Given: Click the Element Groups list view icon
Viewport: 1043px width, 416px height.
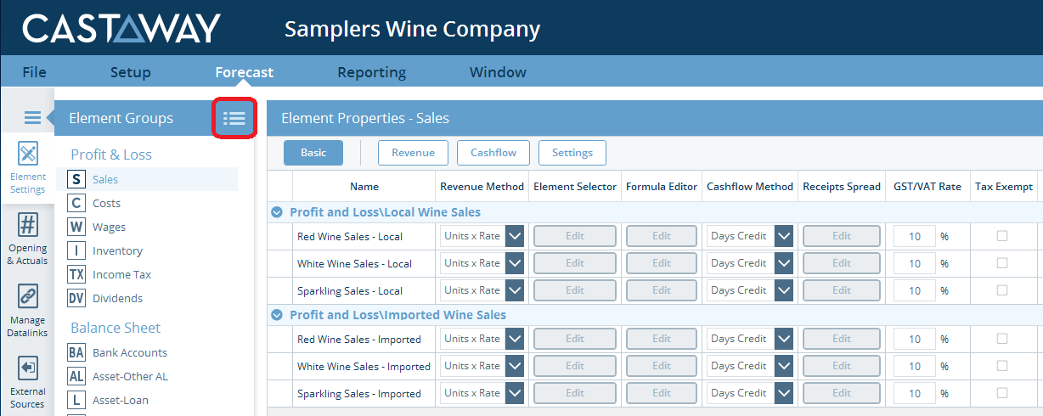Looking at the screenshot, I should (x=234, y=119).
